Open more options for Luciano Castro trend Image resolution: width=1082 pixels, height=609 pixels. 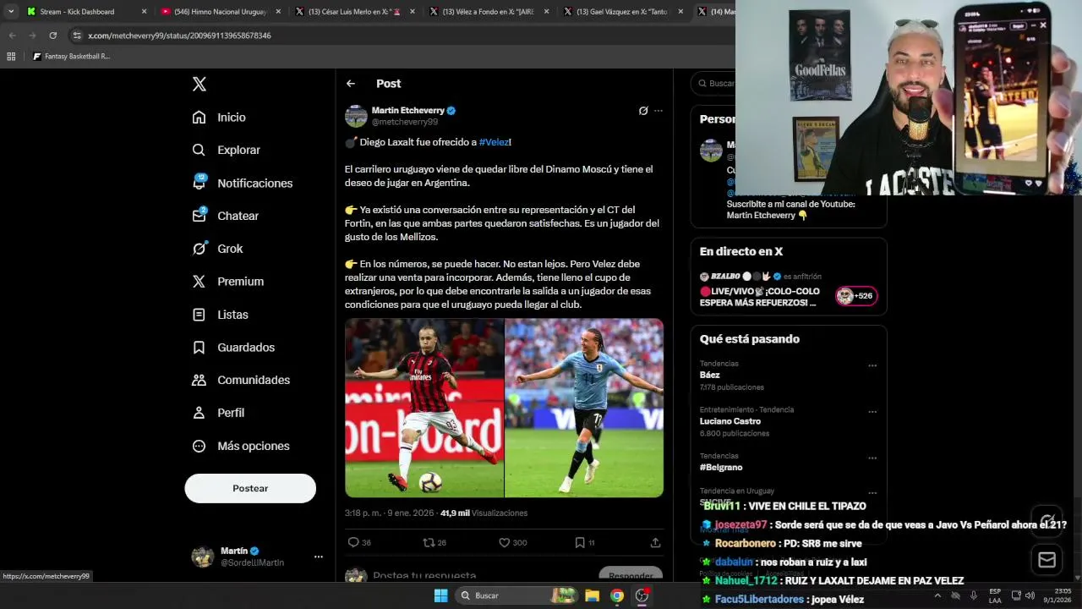point(872,412)
